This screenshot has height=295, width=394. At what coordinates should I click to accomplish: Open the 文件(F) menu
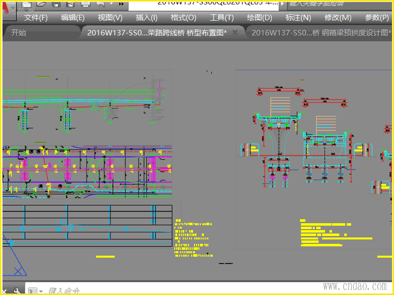coord(35,18)
